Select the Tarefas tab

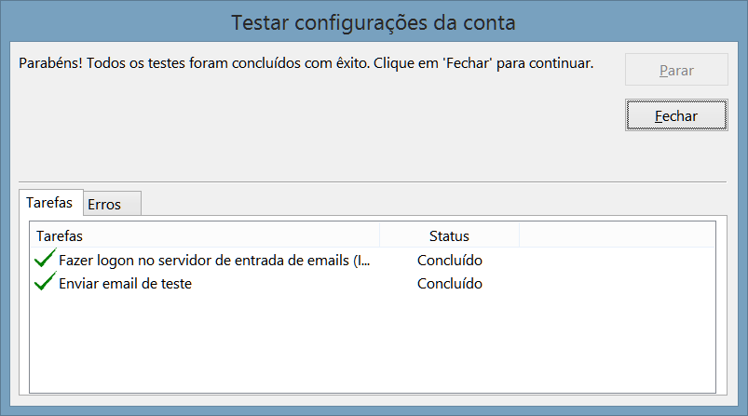(49, 202)
